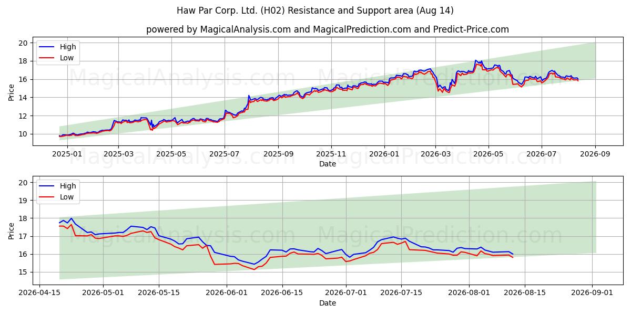Image resolution: width=631 pixels, height=315 pixels.
Task: Click the top chart 'Price' axis label
Action: click(12, 92)
